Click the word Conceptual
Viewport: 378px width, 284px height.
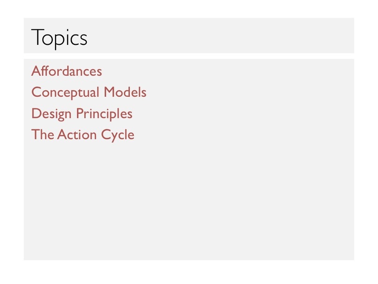point(65,92)
